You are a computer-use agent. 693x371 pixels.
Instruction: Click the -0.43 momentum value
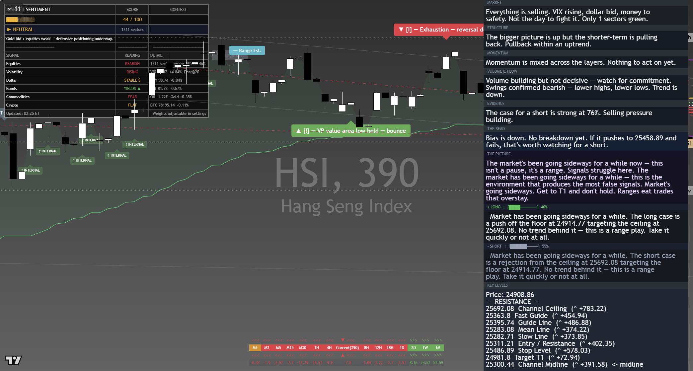click(x=255, y=363)
